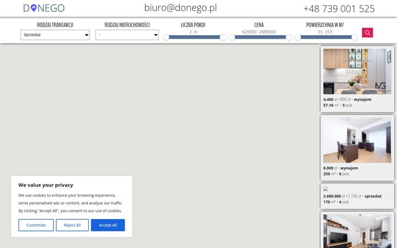Call the +48 739 001 525 phone link
The width and height of the screenshot is (397, 248).
click(339, 9)
